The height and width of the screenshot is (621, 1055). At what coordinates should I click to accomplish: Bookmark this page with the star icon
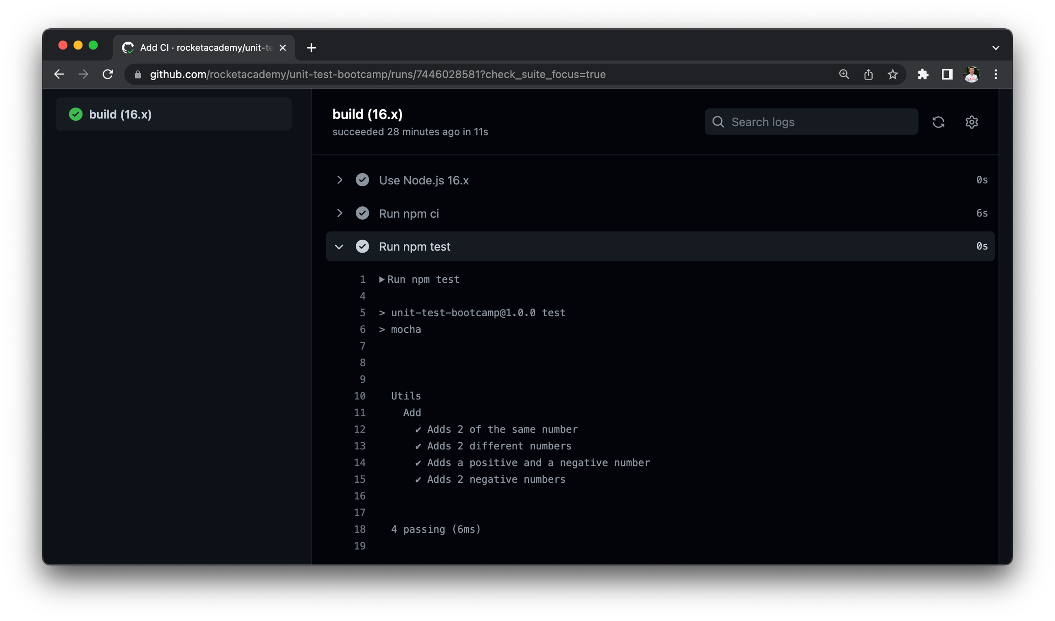(892, 74)
